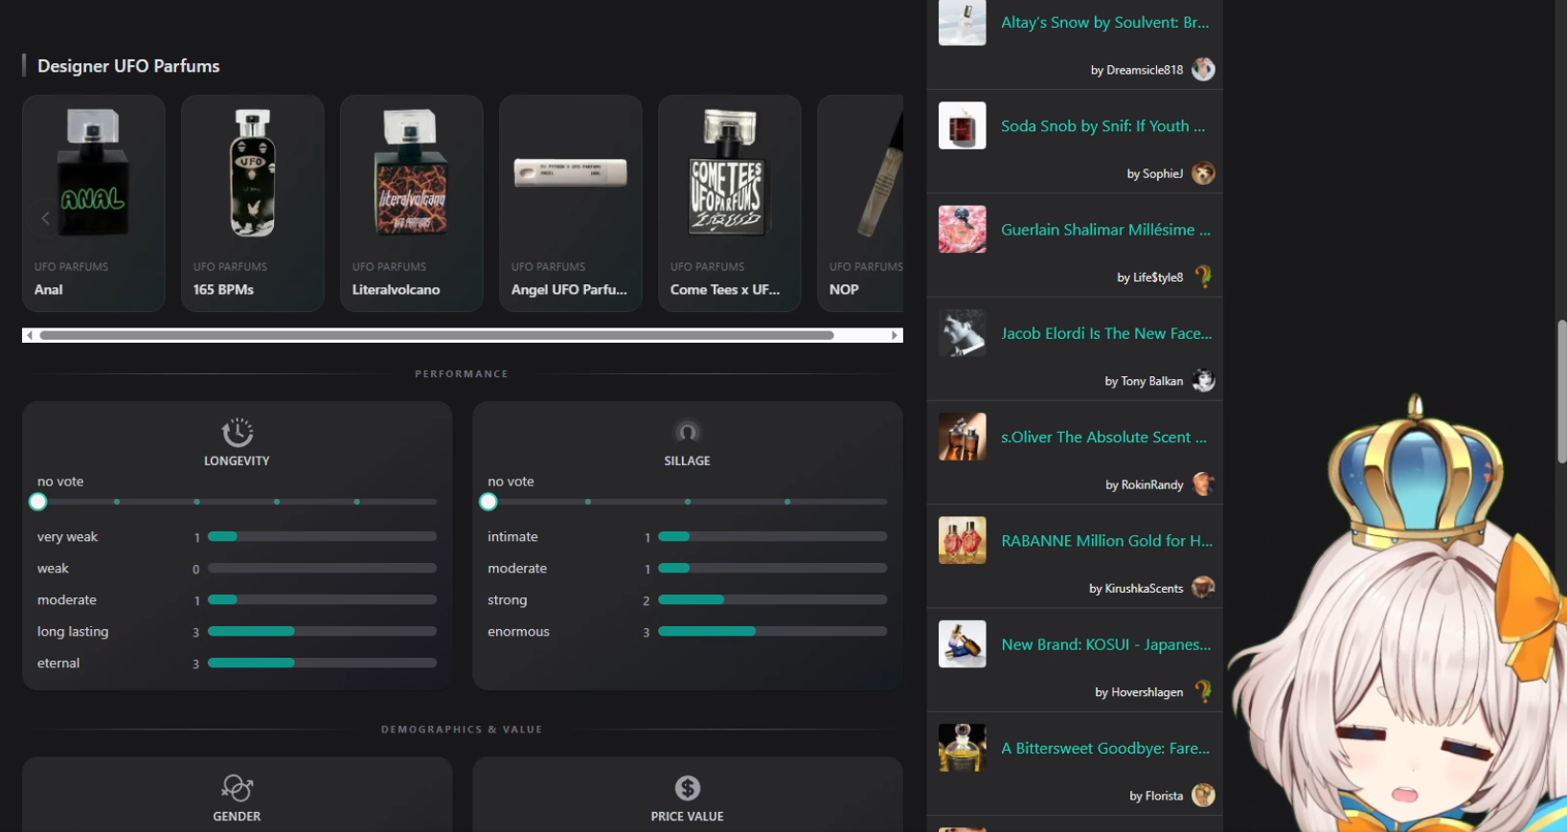The height and width of the screenshot is (832, 1567).
Task: Open Florista's avatar
Action: click(1203, 796)
